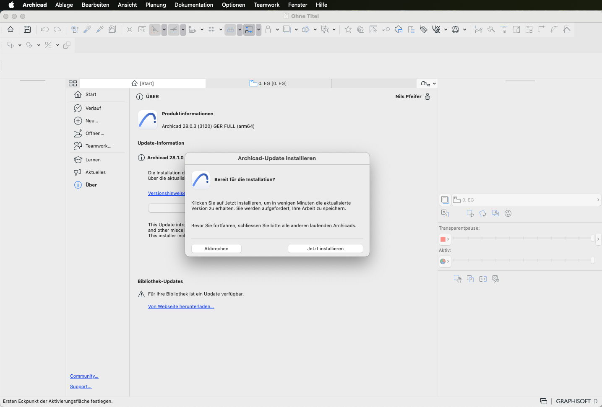Open the Hilfe menu
The height and width of the screenshot is (407, 602).
pyautogui.click(x=321, y=5)
